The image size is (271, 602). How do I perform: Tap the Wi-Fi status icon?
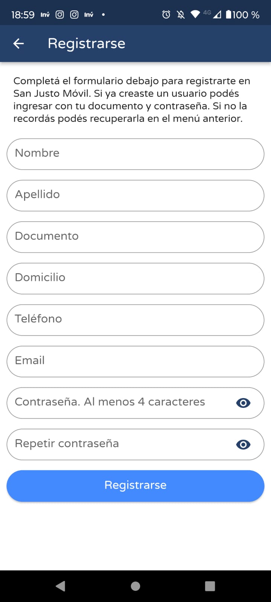[x=195, y=15]
